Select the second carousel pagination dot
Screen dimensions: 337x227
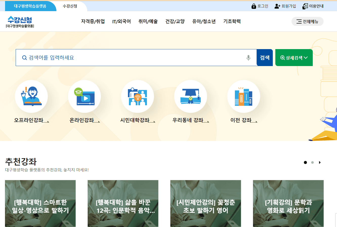[312, 162]
